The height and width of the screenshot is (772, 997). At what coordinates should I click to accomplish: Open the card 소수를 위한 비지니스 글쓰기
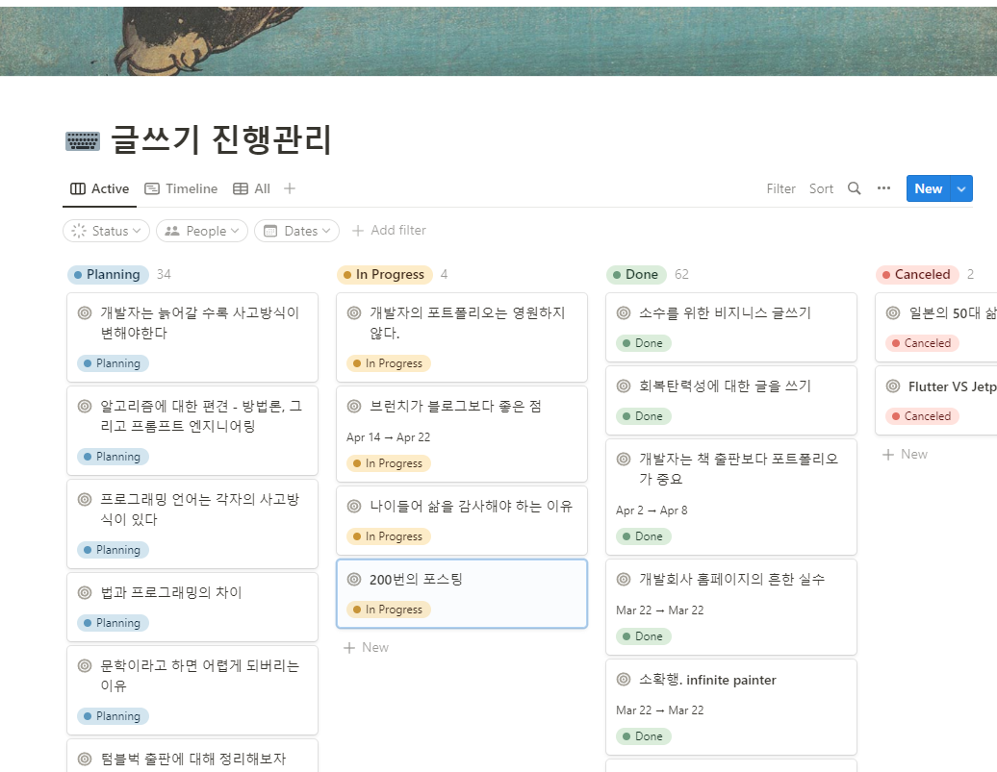731,327
